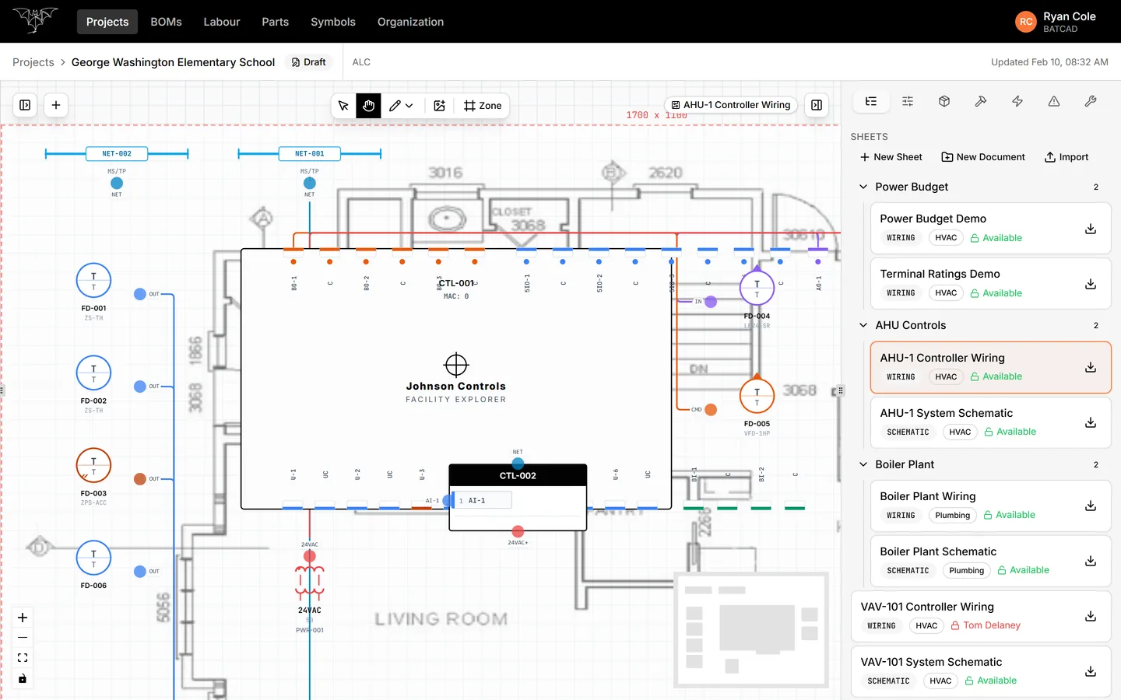Open the sheets list tab icon

pyautogui.click(x=871, y=101)
